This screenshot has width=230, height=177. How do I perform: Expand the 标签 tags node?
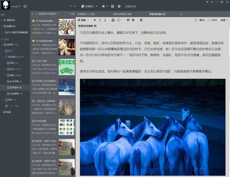[2, 112]
